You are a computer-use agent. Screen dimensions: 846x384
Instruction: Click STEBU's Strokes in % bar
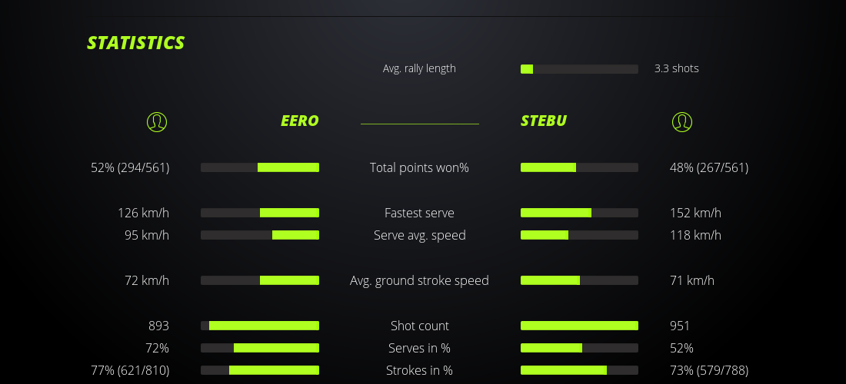pyautogui.click(x=579, y=370)
